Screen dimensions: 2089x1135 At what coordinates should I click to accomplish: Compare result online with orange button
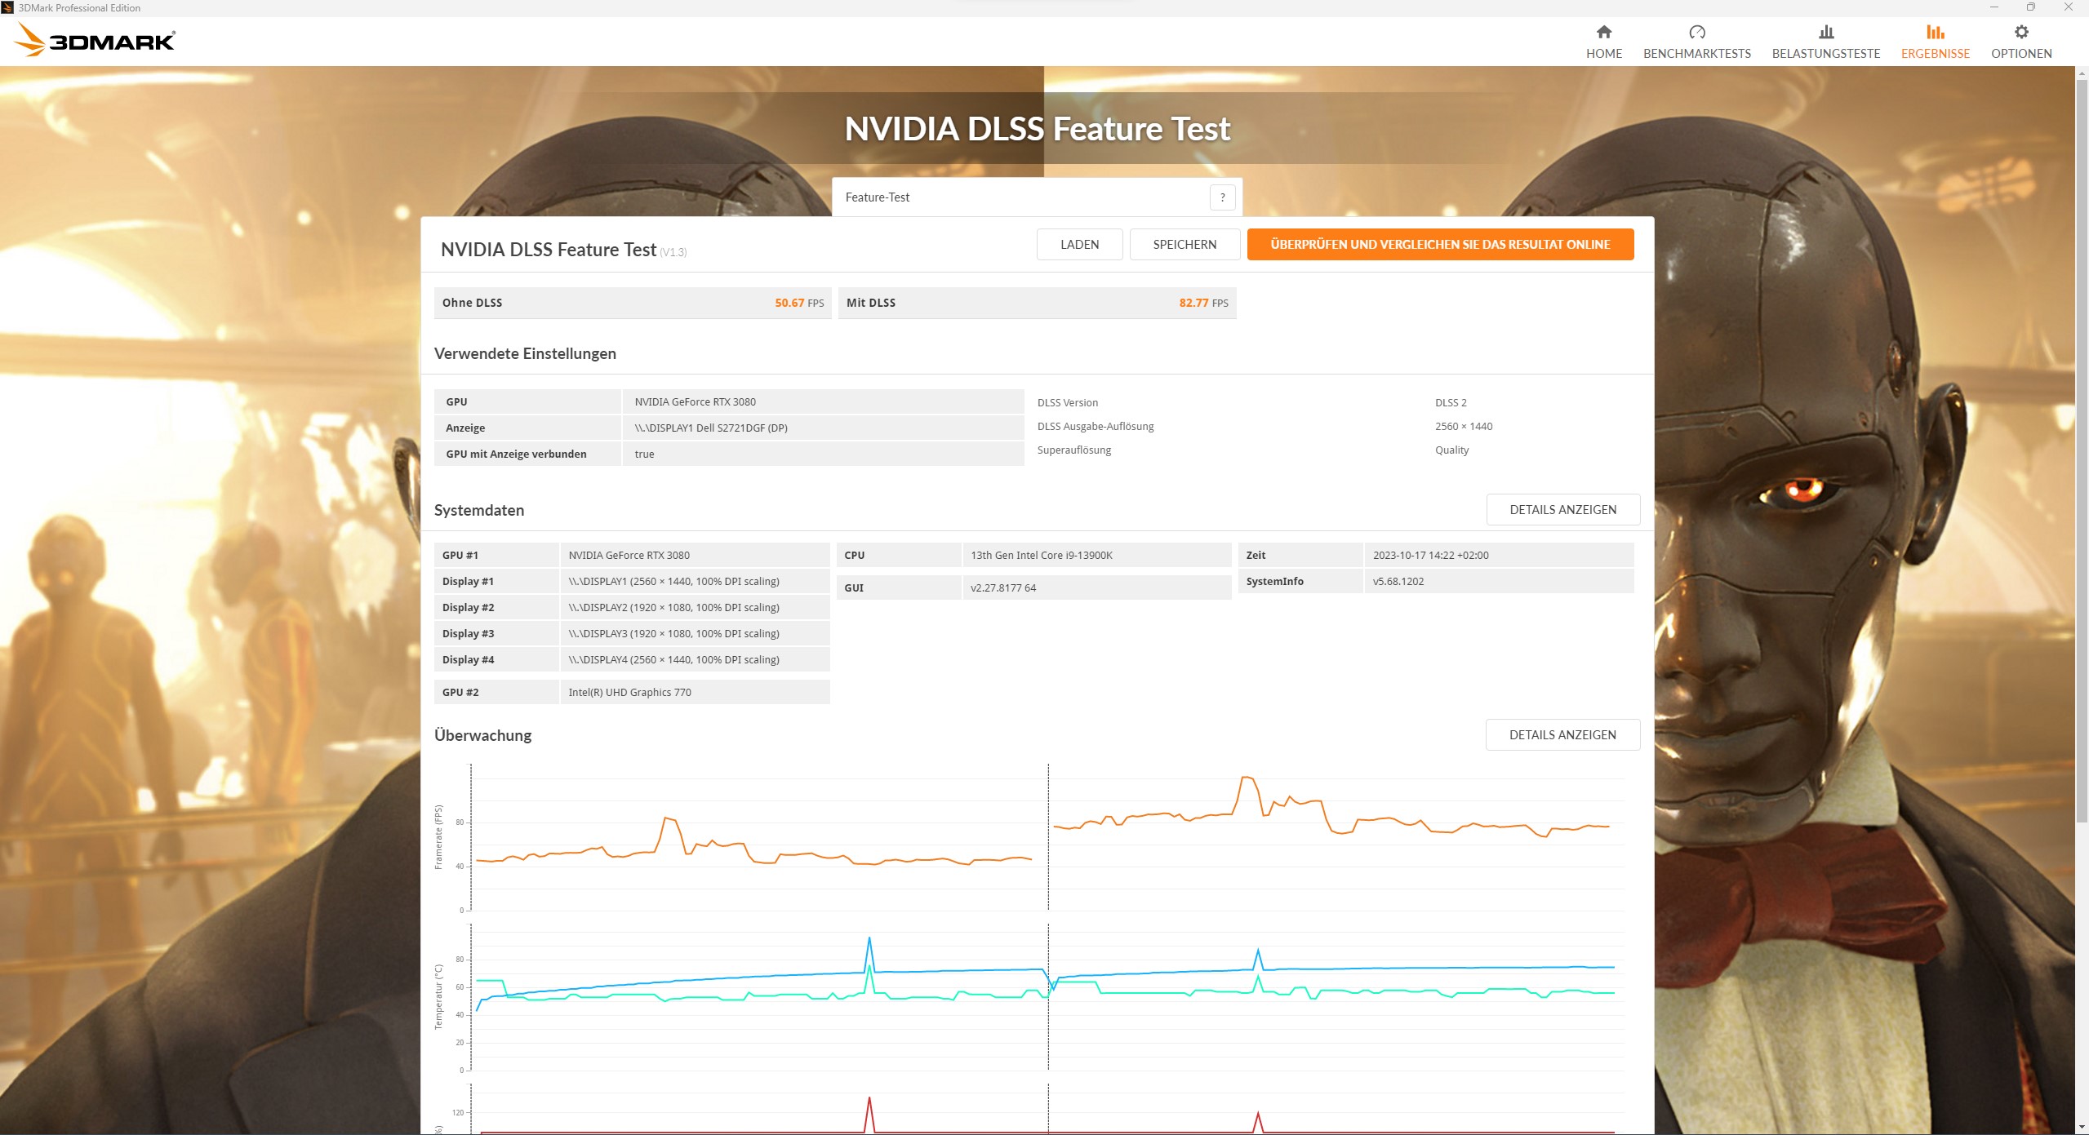(1439, 245)
